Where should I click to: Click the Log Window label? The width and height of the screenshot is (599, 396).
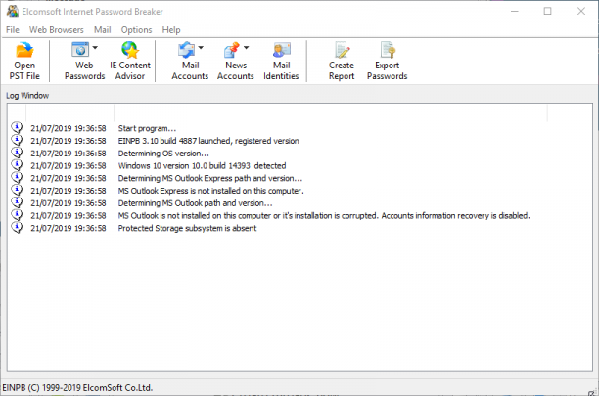point(27,96)
